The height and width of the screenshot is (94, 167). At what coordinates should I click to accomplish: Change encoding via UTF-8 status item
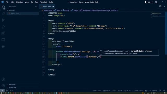pyautogui.click(x=114, y=91)
